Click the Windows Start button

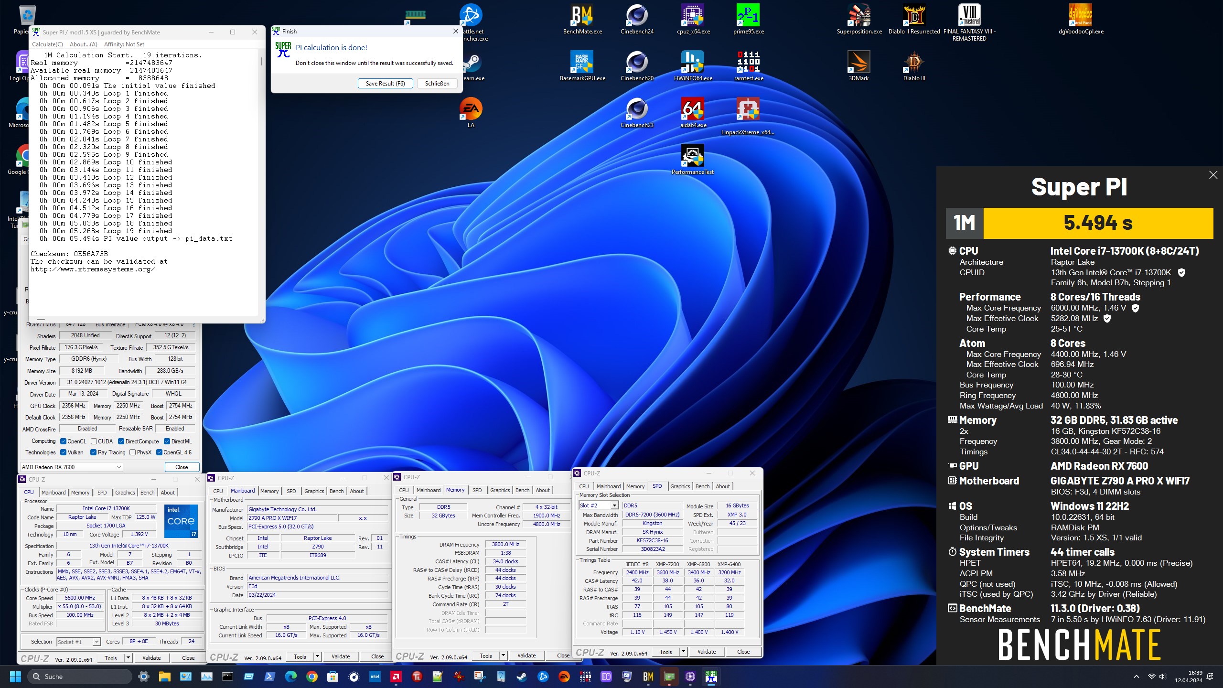pos(16,677)
